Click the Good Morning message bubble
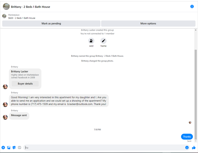Viewport: 198px width, 153px height. pyautogui.click(x=59, y=101)
